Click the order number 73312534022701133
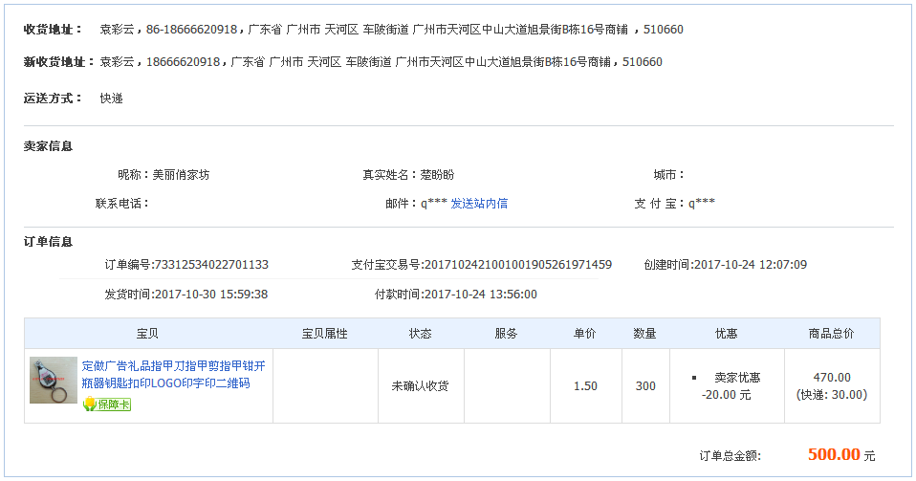Viewport: 916px width, 481px height. (210, 265)
